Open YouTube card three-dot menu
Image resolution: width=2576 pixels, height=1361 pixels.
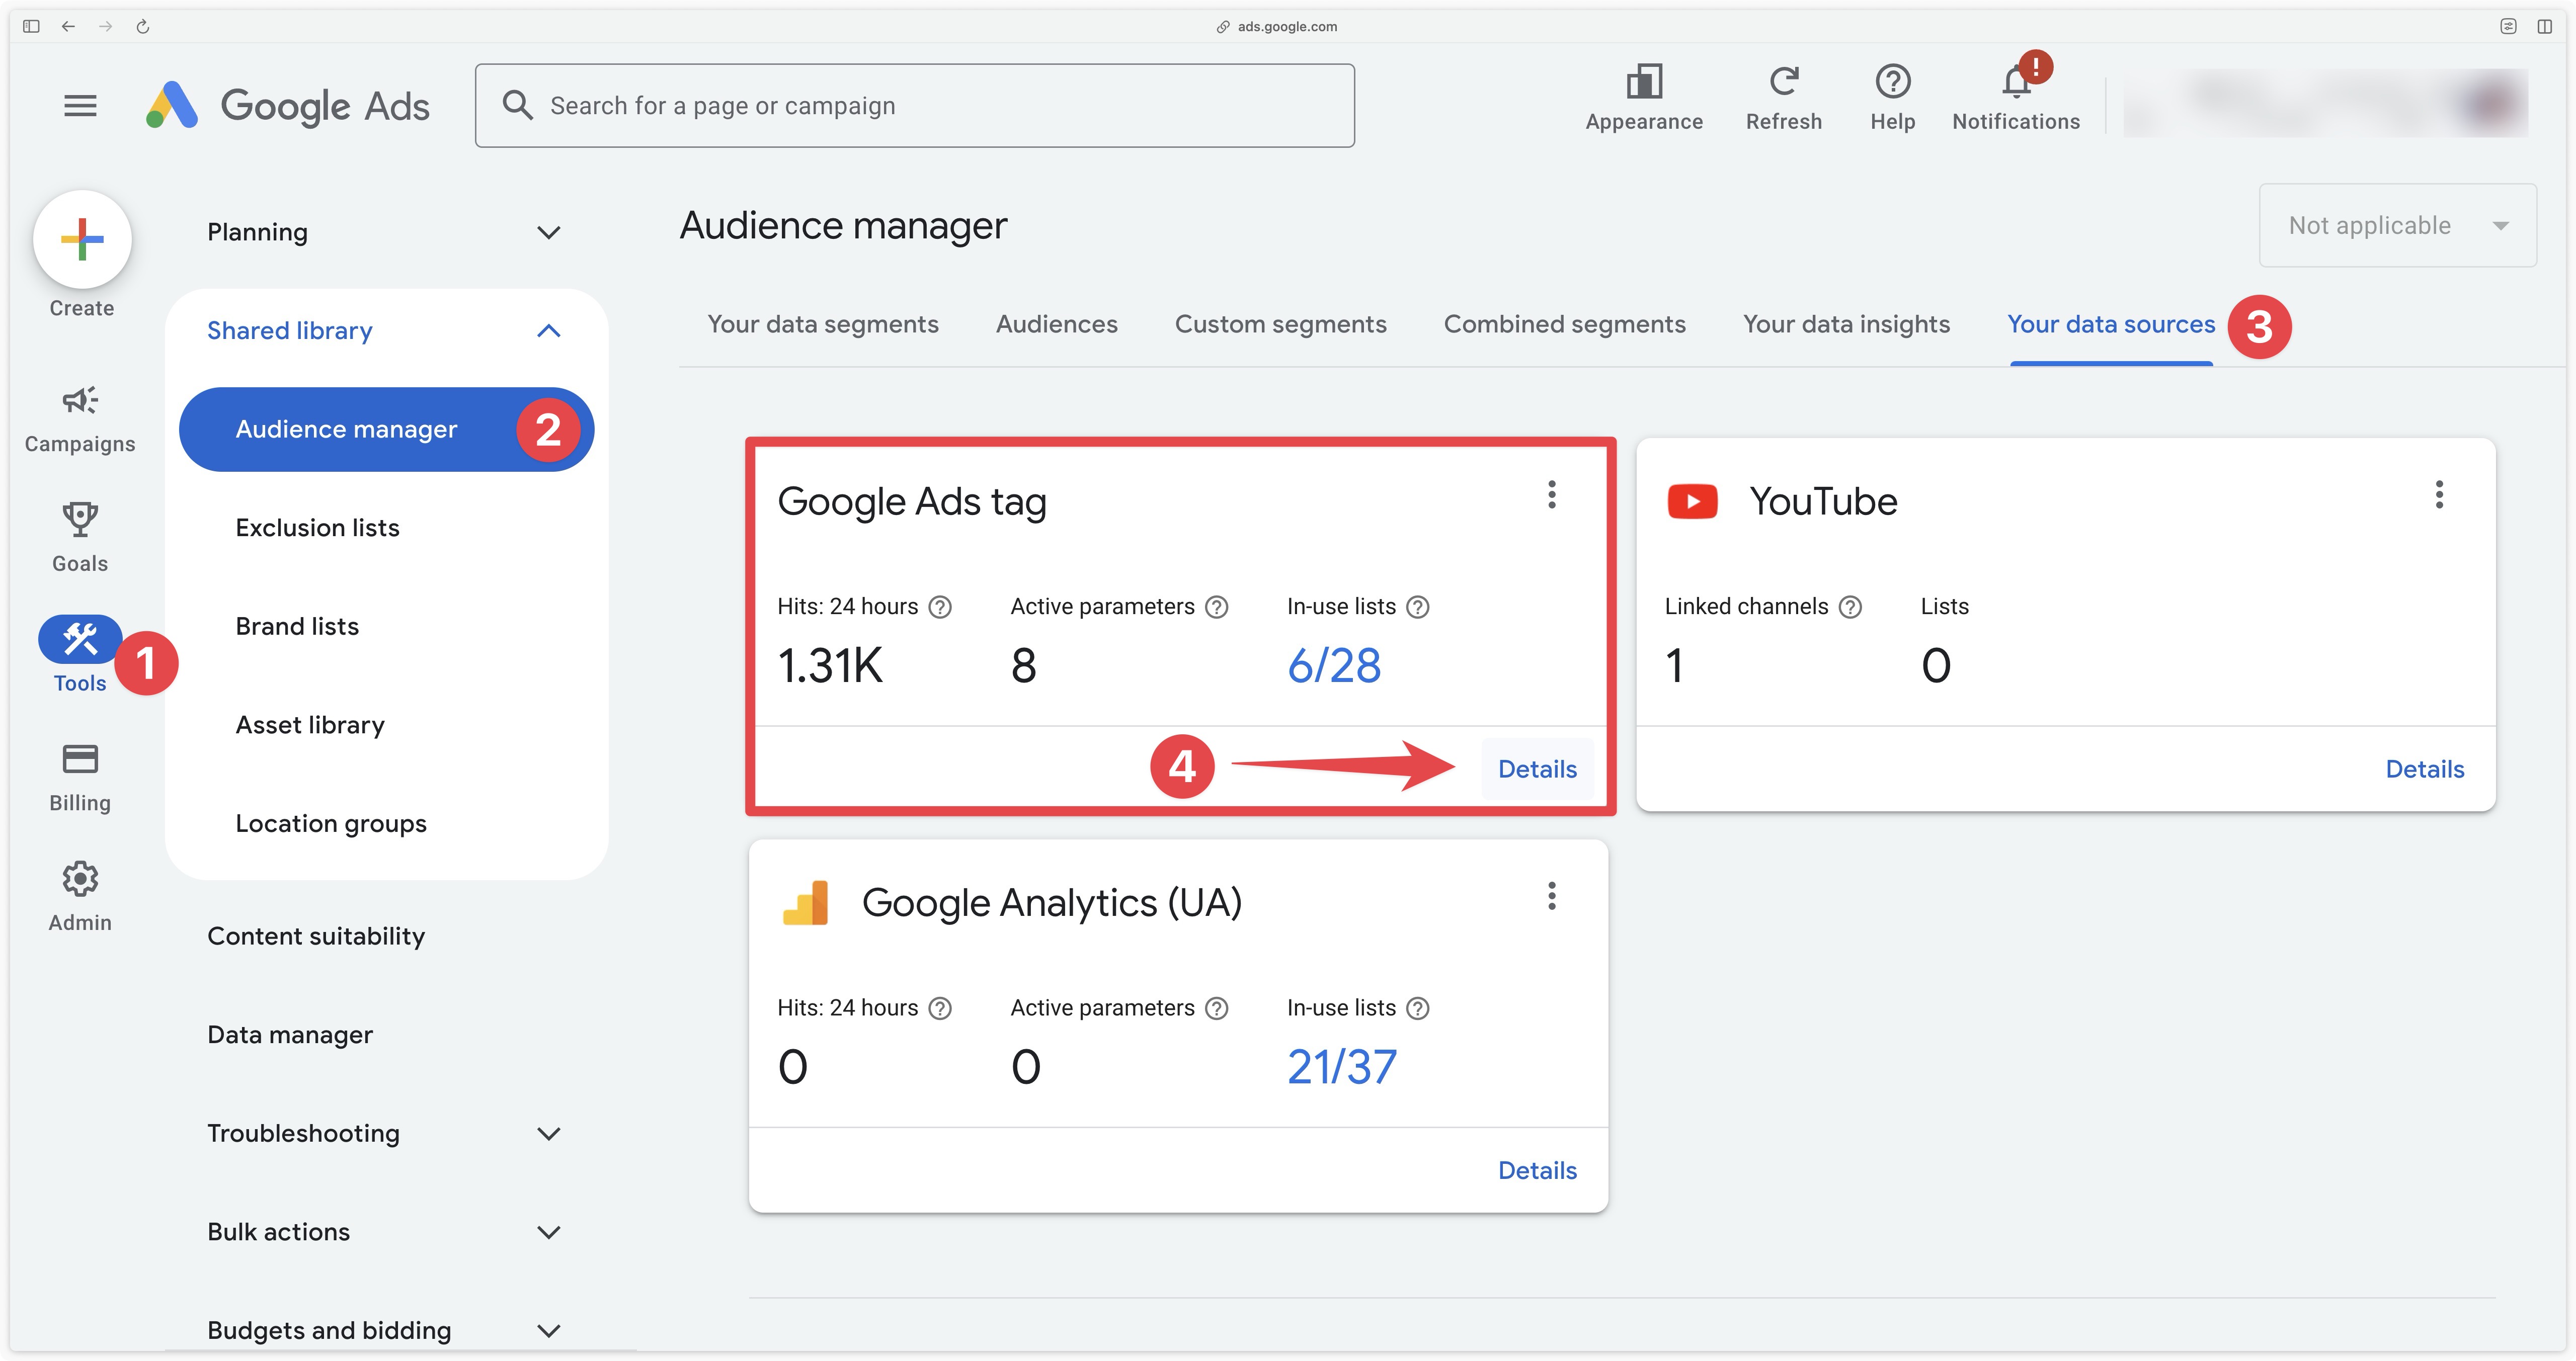point(2439,494)
